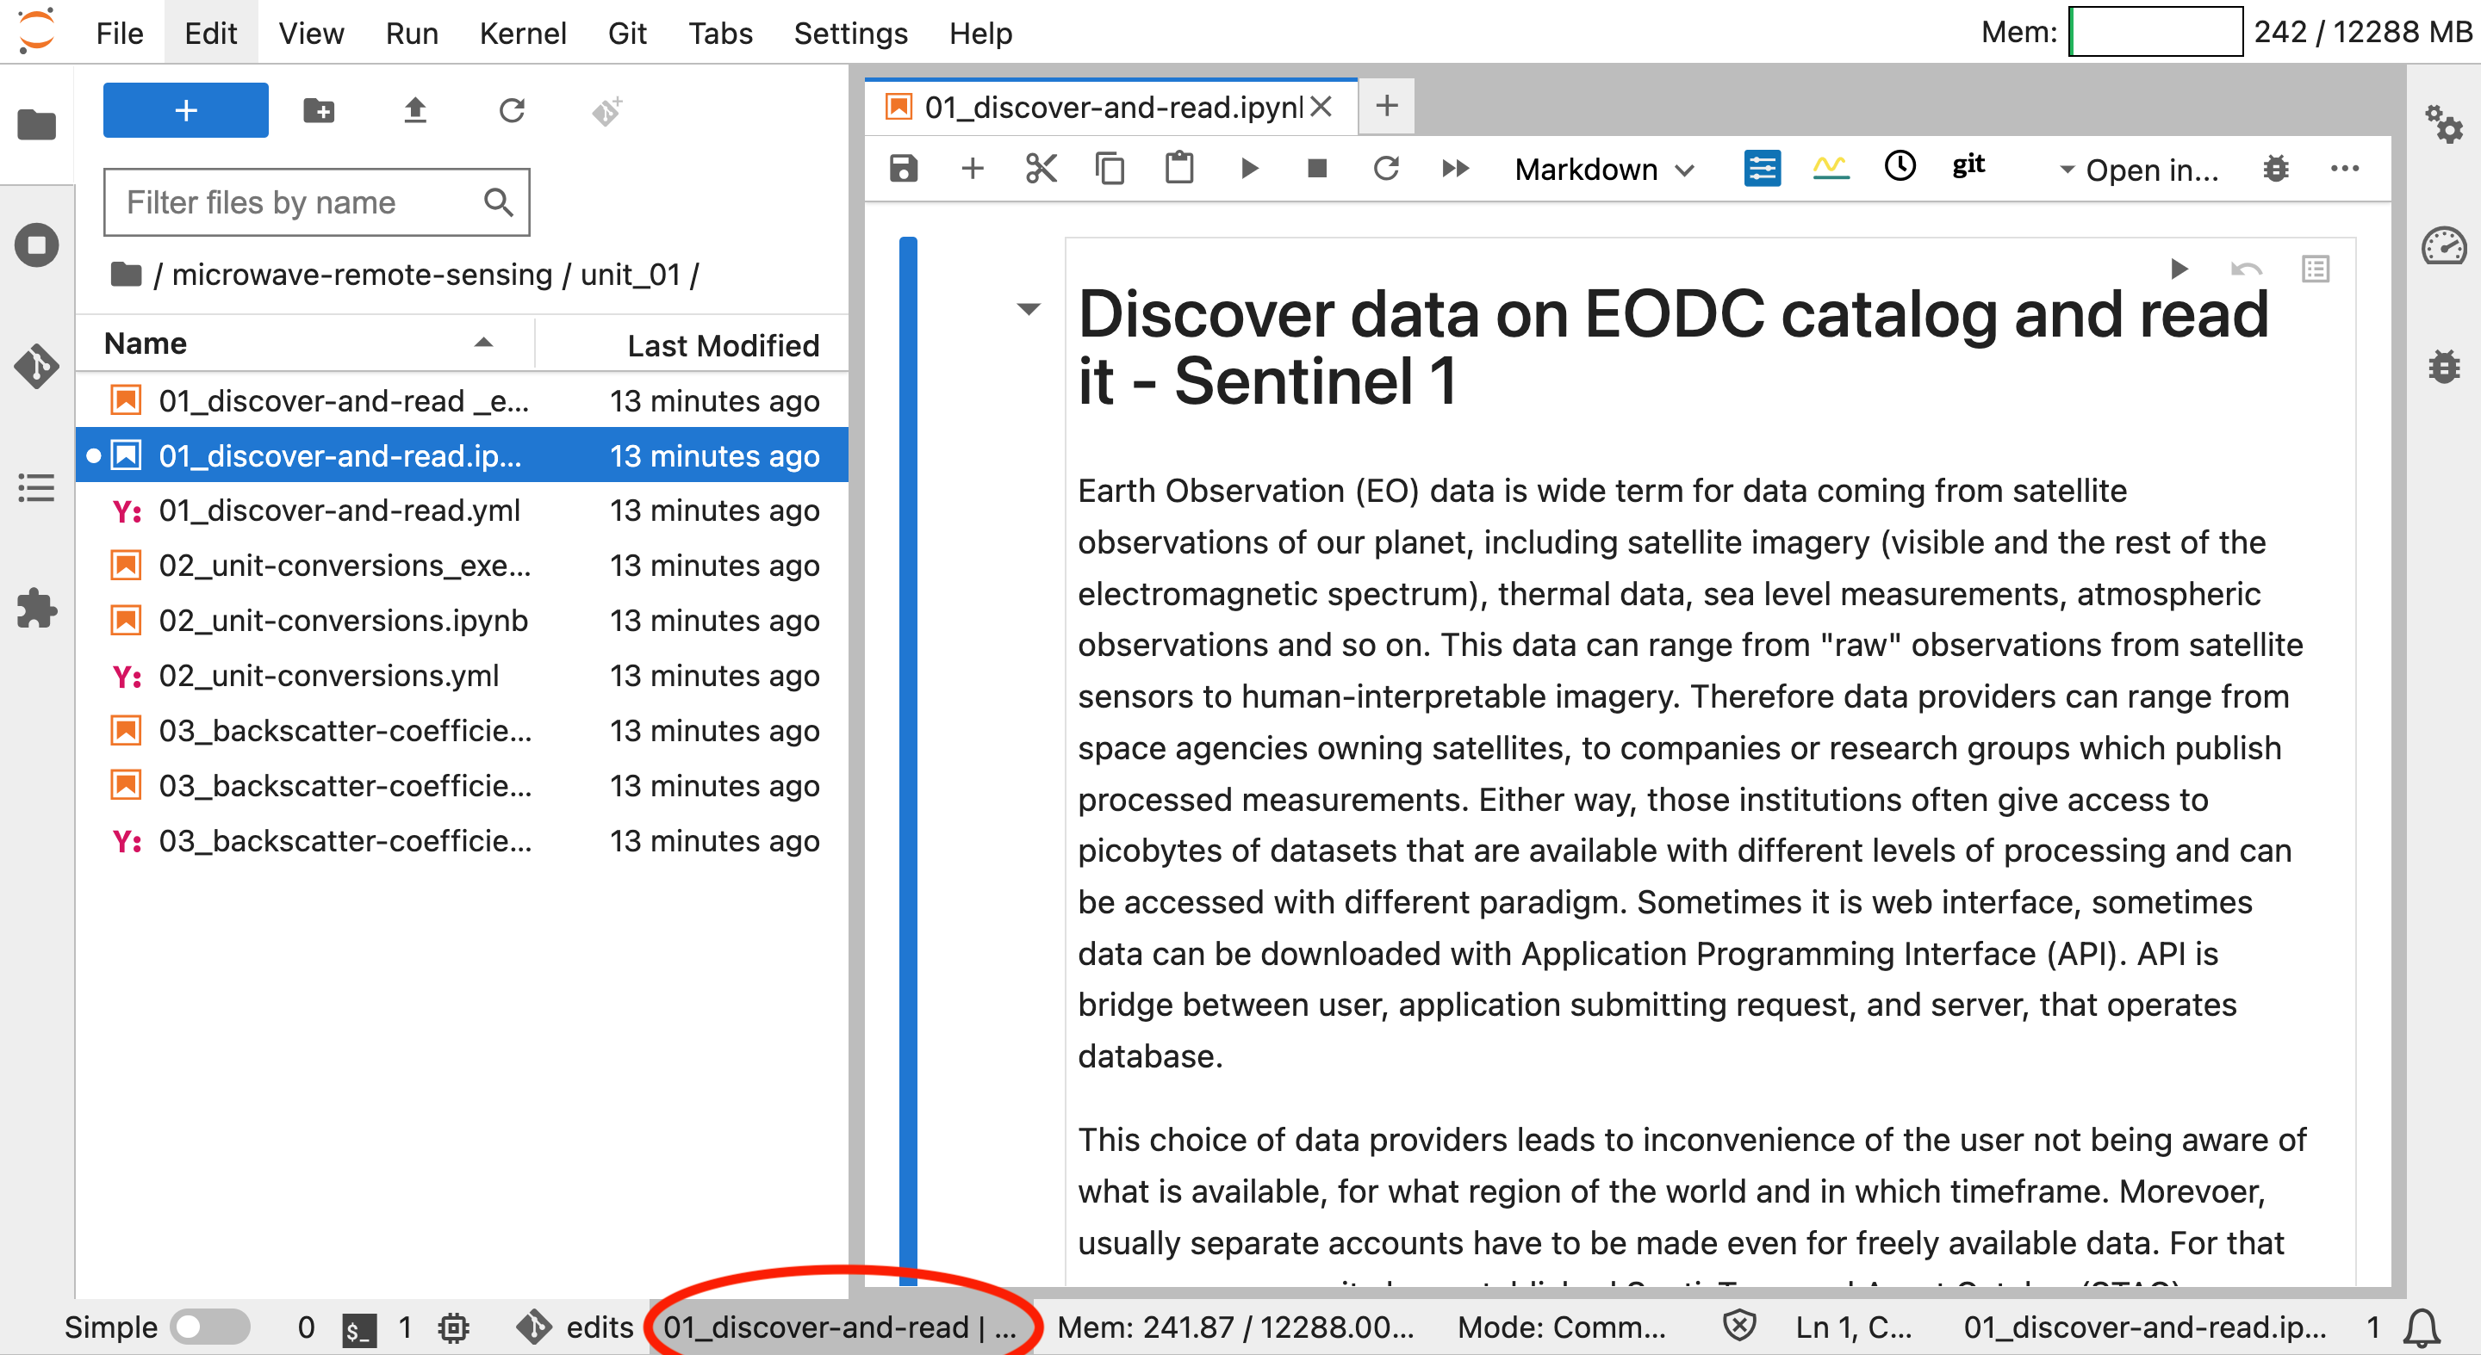Toggle the blue cell toolbar render button

tap(1762, 170)
